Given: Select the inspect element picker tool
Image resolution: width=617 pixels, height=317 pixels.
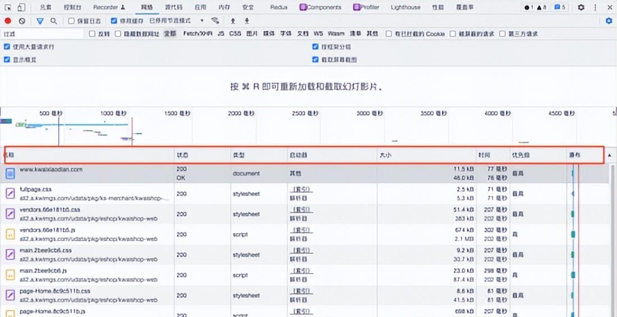Looking at the screenshot, I should point(8,7).
